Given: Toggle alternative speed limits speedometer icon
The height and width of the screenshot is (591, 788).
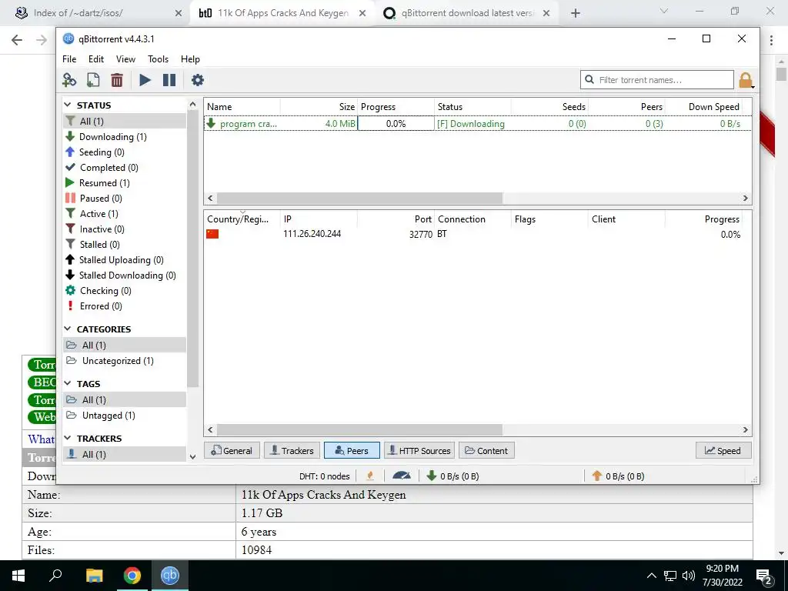Looking at the screenshot, I should pos(402,476).
